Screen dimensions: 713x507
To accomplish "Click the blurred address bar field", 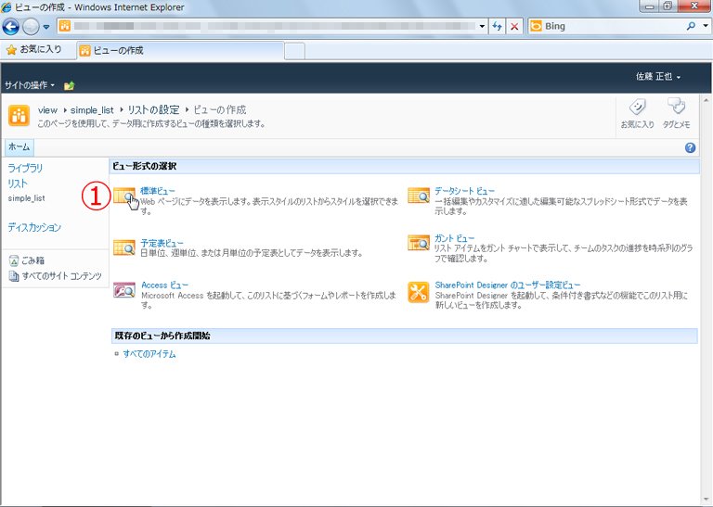I will click(x=273, y=26).
